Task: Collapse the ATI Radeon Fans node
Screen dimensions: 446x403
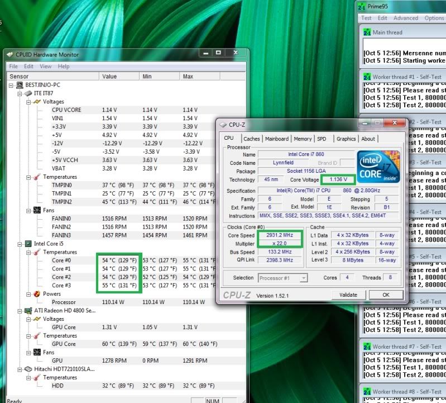Action: (28, 353)
